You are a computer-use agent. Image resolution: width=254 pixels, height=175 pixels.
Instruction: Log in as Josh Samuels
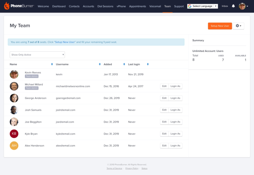175,110
